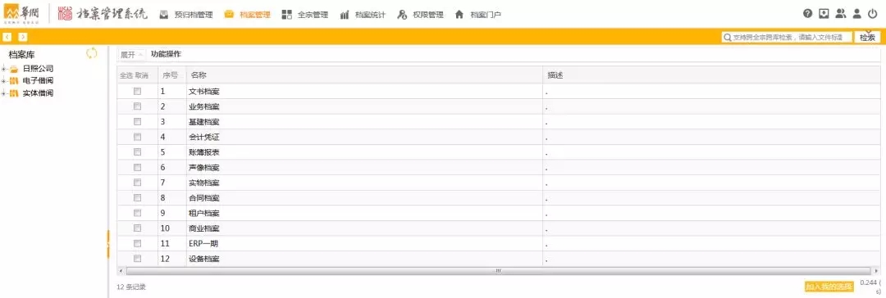Click the orange 档案管理 briefcase icon
886x298 pixels.
point(229,15)
